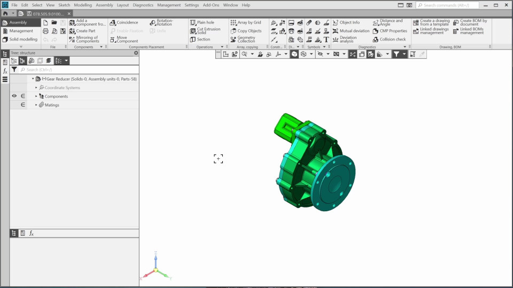Select the Plain hole tool
This screenshot has height=288, width=513.
click(202, 22)
